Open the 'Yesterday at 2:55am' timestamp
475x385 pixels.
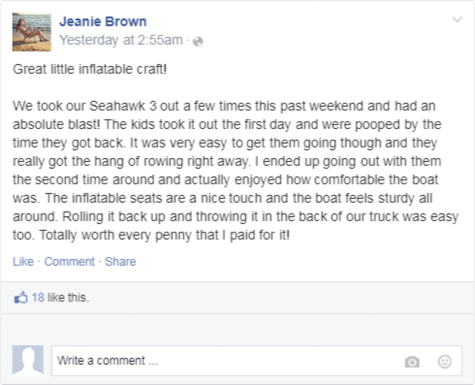pos(121,40)
